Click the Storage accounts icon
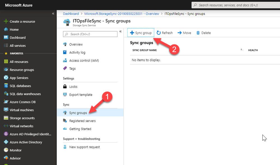280x165 pixels. 6,118
